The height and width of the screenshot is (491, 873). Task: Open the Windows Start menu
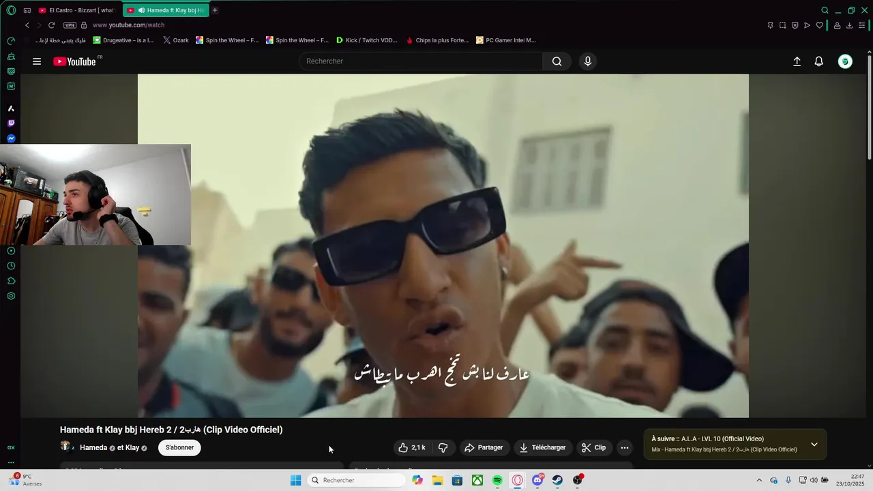pos(295,480)
